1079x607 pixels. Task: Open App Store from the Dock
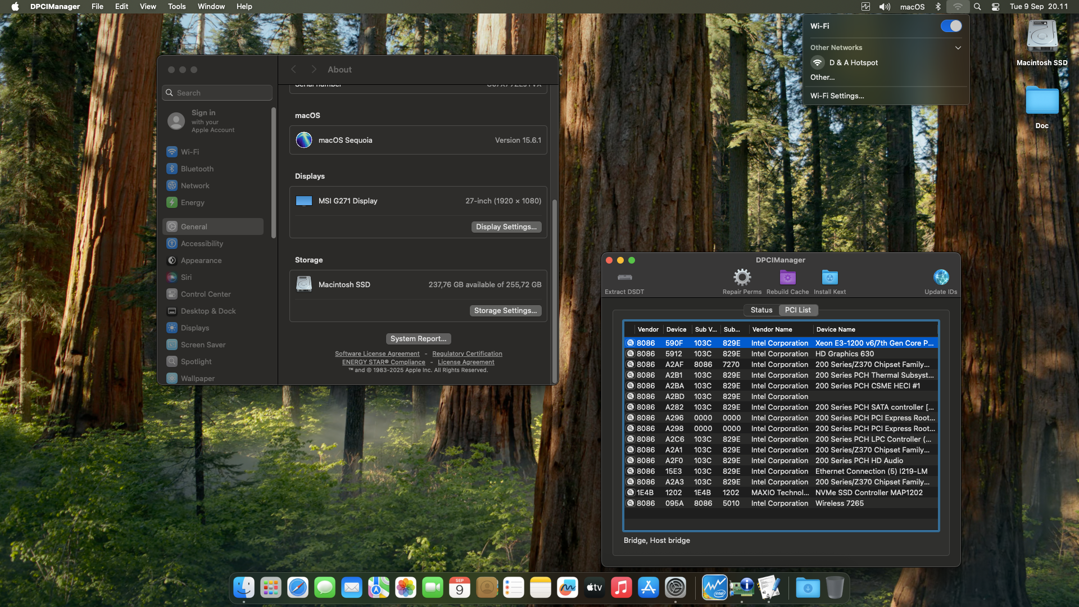(x=649, y=588)
